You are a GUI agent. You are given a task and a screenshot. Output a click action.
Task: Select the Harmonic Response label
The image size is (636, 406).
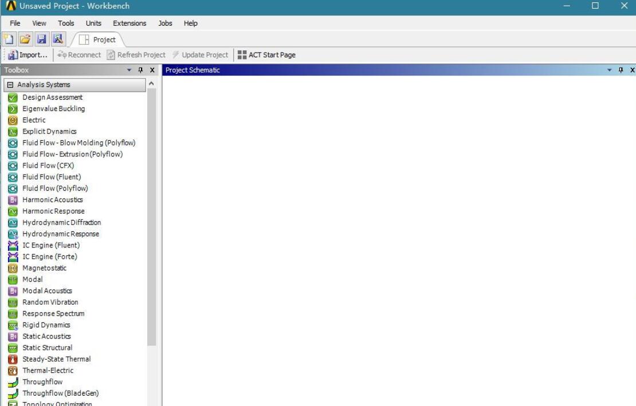53,211
